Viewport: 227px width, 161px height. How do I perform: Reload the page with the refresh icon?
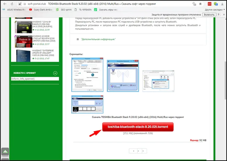tap(12, 4)
